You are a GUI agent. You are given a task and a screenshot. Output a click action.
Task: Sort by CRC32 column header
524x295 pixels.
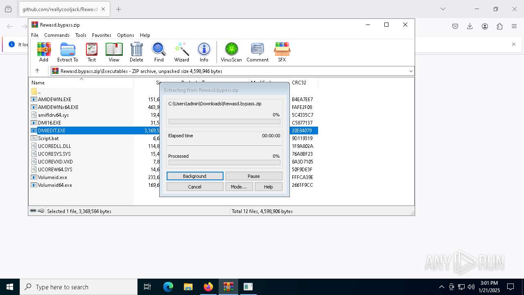[x=303, y=82]
